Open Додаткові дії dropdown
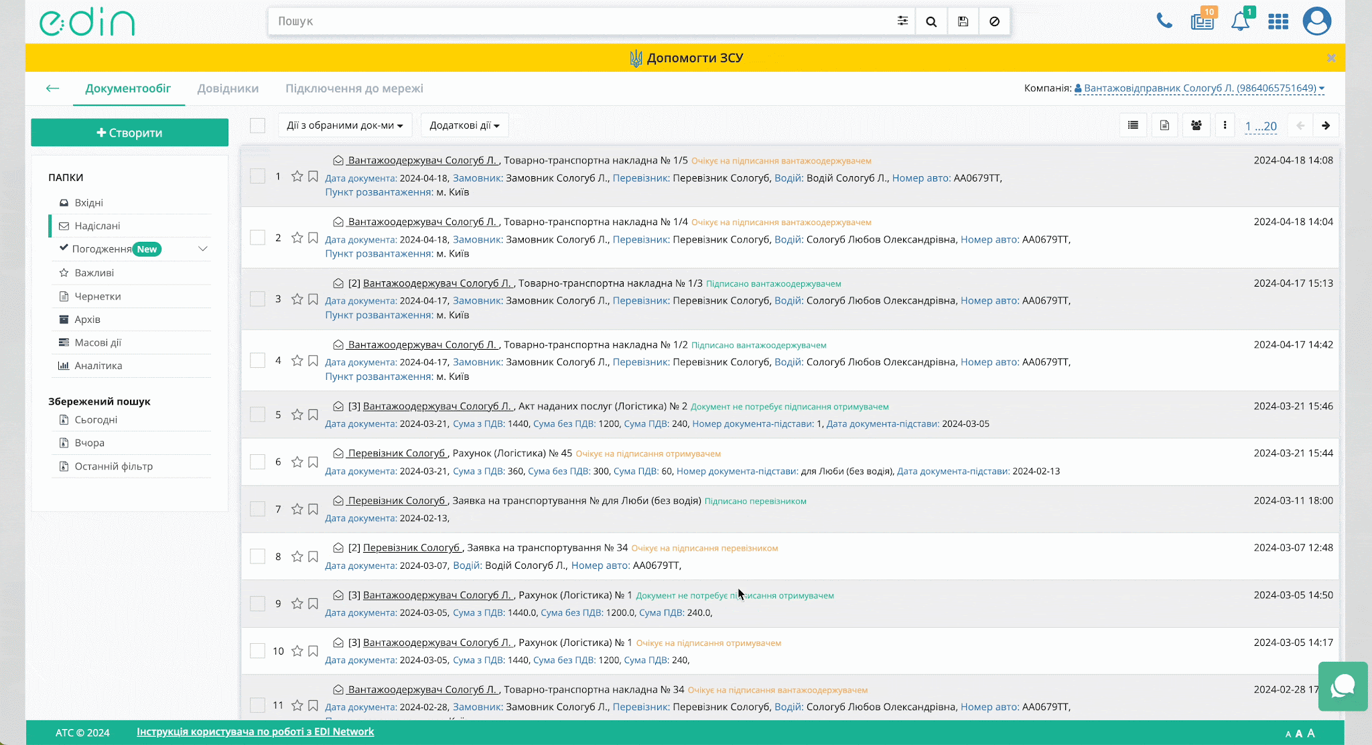This screenshot has height=745, width=1372. tap(464, 125)
